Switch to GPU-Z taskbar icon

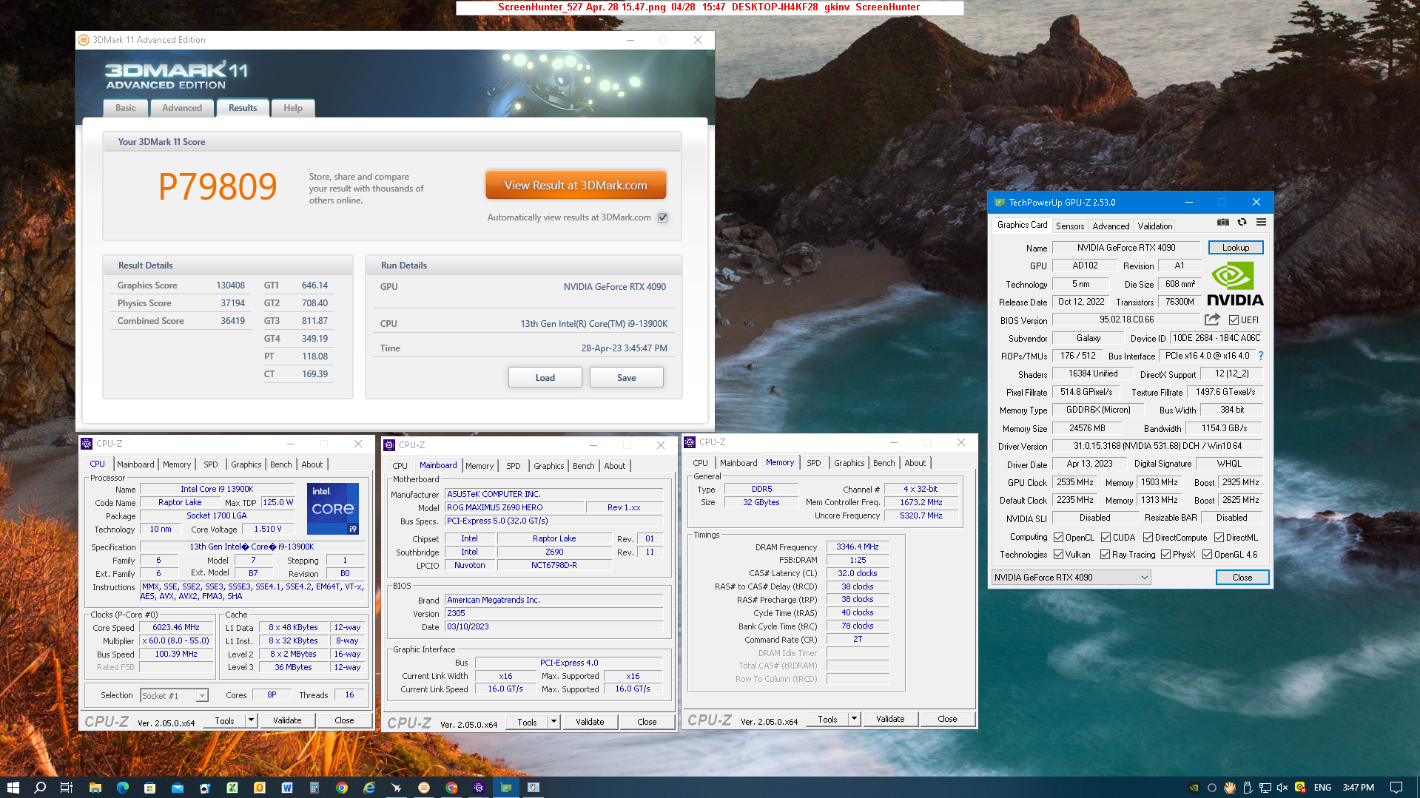pos(505,787)
